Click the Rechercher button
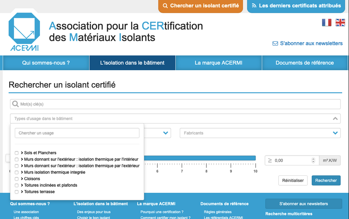349x219 pixels. [326, 181]
